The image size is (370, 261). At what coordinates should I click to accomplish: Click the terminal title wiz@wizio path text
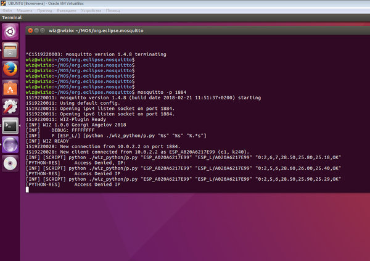click(96, 30)
